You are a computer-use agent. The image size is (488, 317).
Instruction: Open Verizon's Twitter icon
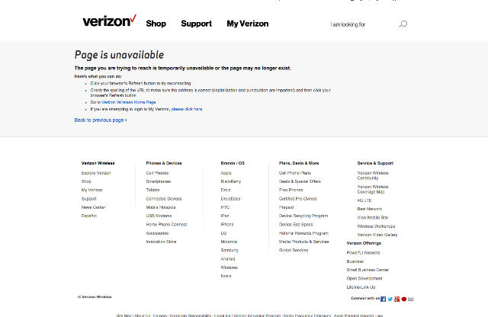coord(390,299)
